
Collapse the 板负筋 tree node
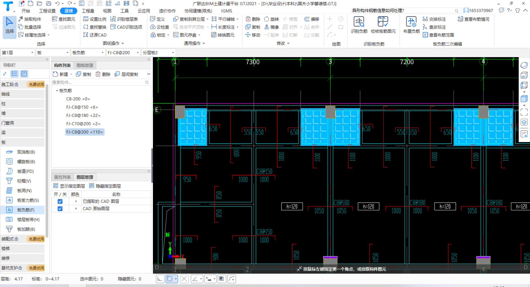(57, 91)
